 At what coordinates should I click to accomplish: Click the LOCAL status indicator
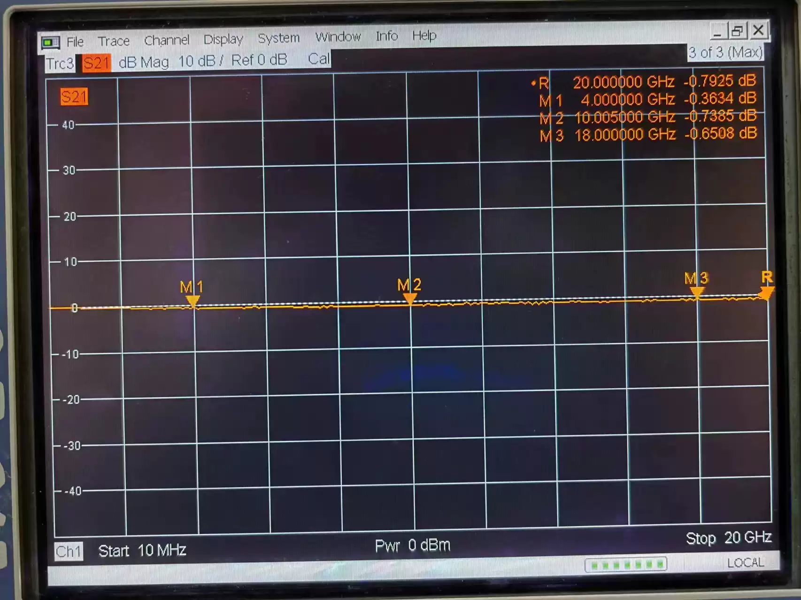coord(746,562)
